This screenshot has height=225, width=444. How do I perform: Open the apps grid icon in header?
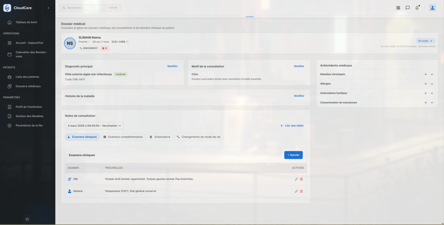(398, 8)
